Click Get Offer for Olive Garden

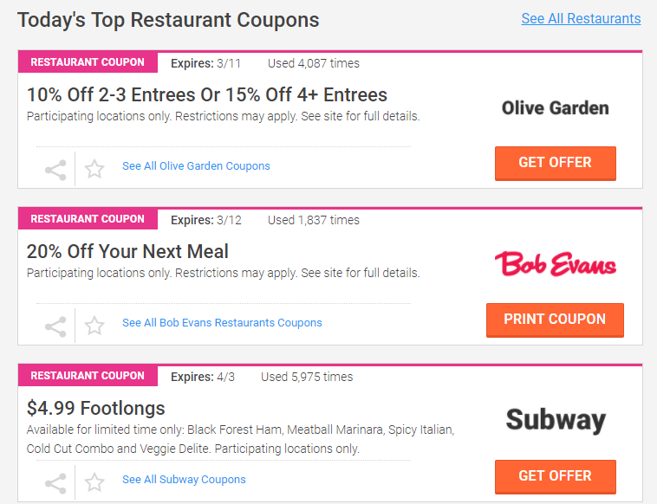(556, 164)
